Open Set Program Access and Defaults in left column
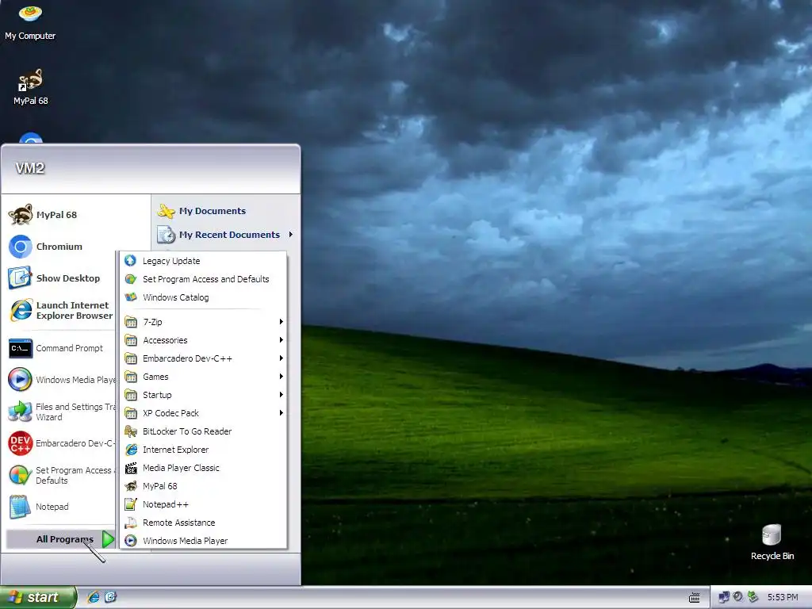 [60, 475]
